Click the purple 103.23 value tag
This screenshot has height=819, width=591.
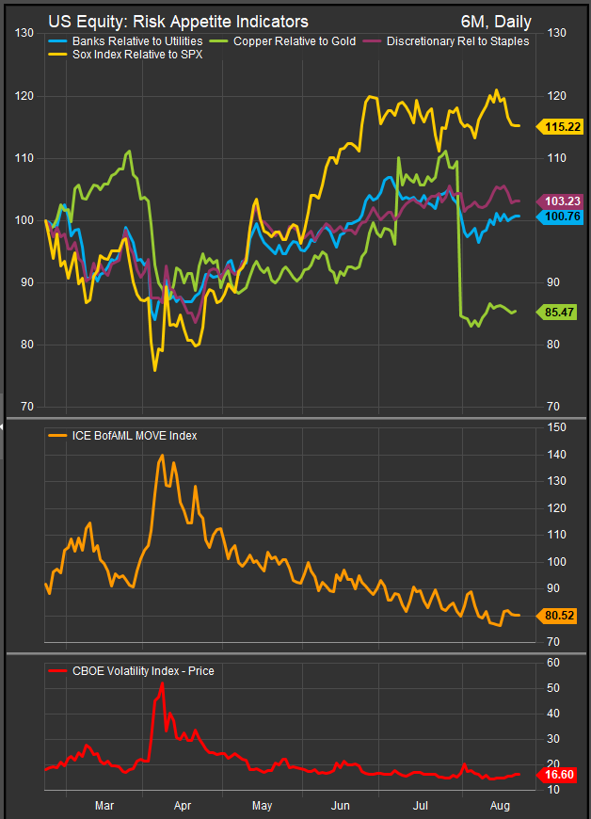pos(560,201)
